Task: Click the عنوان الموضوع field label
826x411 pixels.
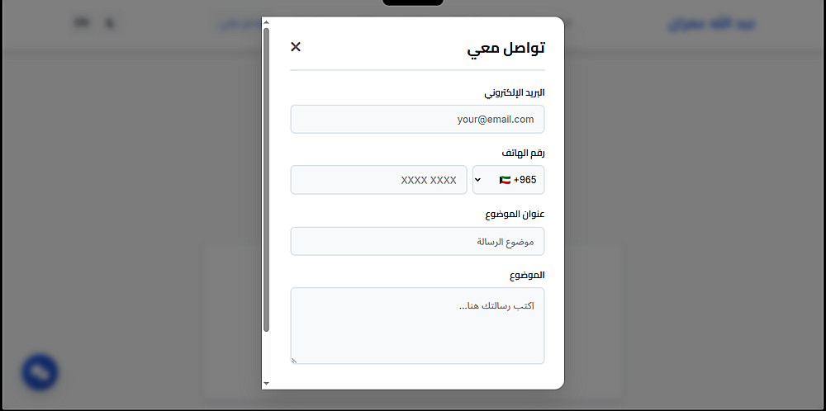Action: [x=515, y=215]
